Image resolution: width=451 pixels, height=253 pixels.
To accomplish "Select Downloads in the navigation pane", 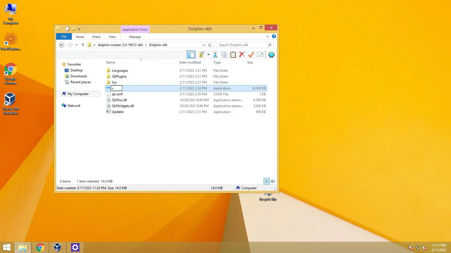I will click(79, 76).
